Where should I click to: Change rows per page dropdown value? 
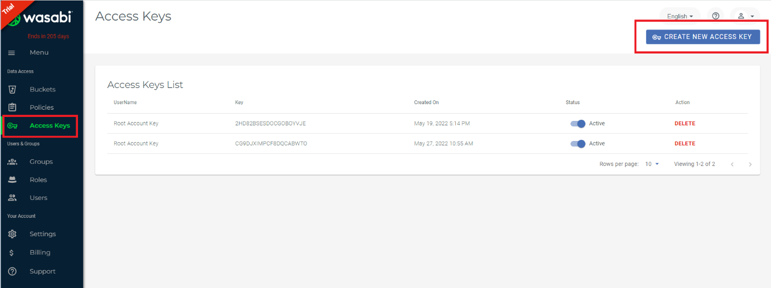pyautogui.click(x=652, y=164)
